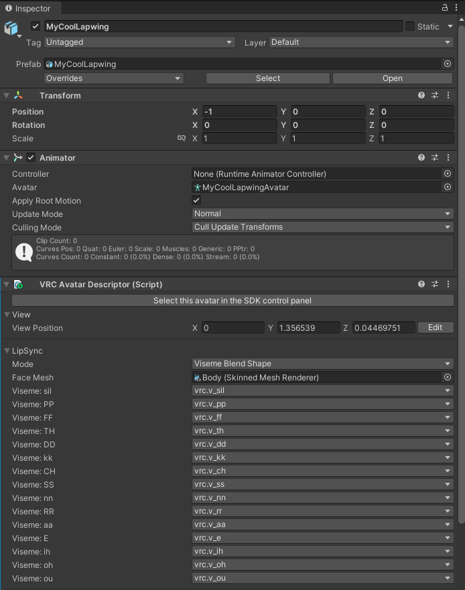This screenshot has height=590, width=465.
Task: Click the scale constrain proportions link icon
Action: click(x=181, y=138)
